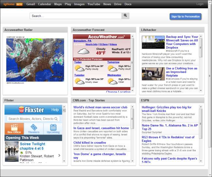Click the magnifier in Flixster search box
The image size is (212, 177).
point(56,119)
